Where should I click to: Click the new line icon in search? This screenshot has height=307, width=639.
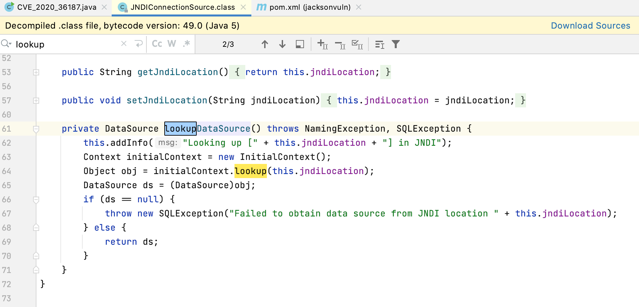138,44
